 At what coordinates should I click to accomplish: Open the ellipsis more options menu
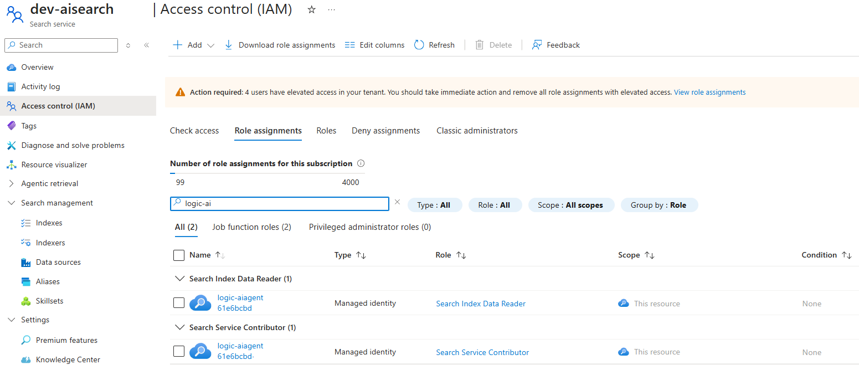(x=332, y=10)
